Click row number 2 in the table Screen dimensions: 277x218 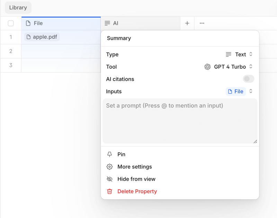(11, 51)
